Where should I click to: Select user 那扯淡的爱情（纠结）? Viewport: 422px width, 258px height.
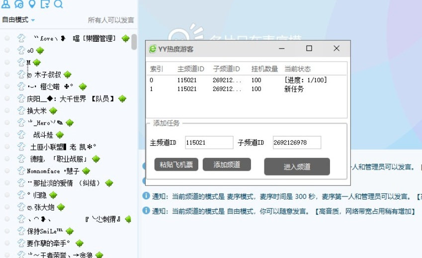pyautogui.click(x=64, y=183)
